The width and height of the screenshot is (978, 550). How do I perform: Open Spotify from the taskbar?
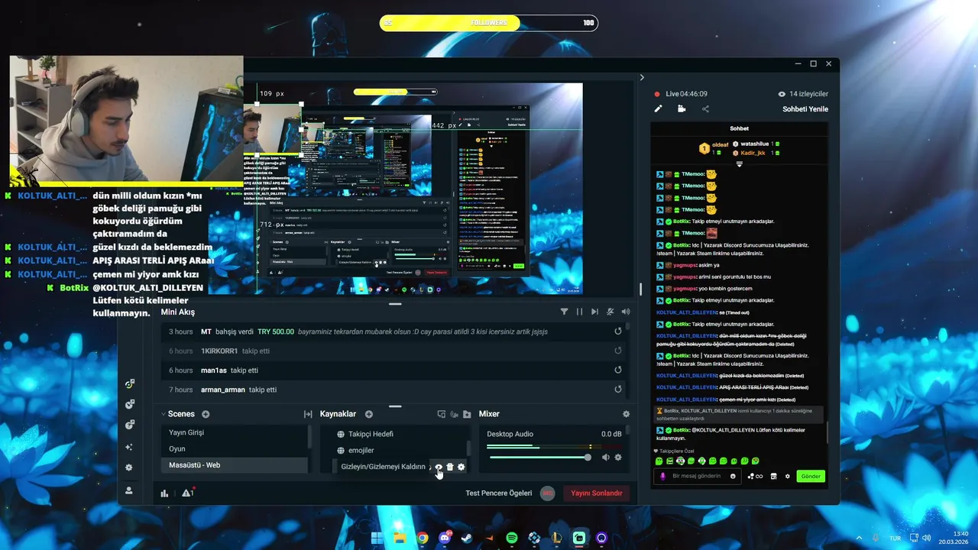point(512,538)
